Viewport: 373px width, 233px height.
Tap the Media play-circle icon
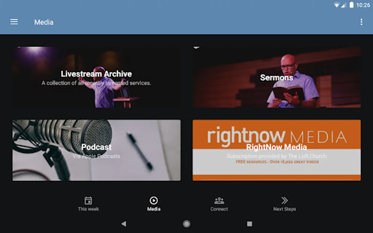point(154,200)
